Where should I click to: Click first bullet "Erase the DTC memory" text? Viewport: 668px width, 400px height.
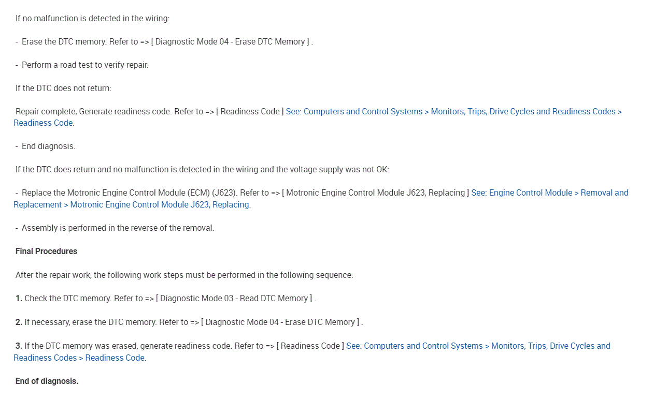(x=64, y=42)
